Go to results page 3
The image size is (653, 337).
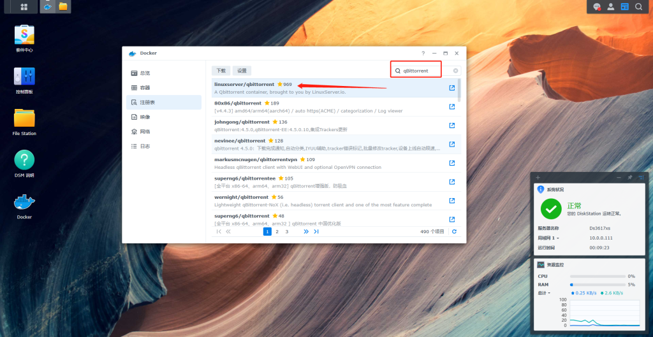click(287, 231)
